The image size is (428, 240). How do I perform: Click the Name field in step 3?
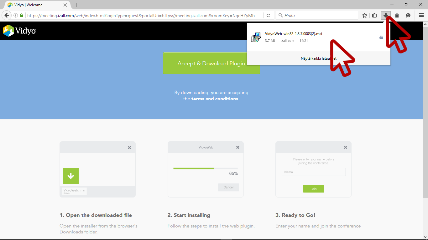click(x=314, y=172)
